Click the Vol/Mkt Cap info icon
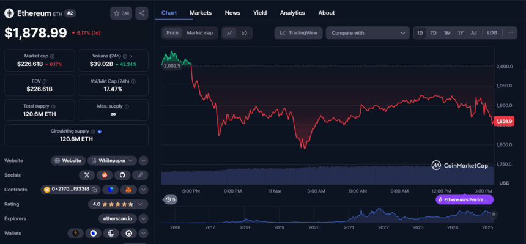The image size is (526, 244). coord(133,81)
